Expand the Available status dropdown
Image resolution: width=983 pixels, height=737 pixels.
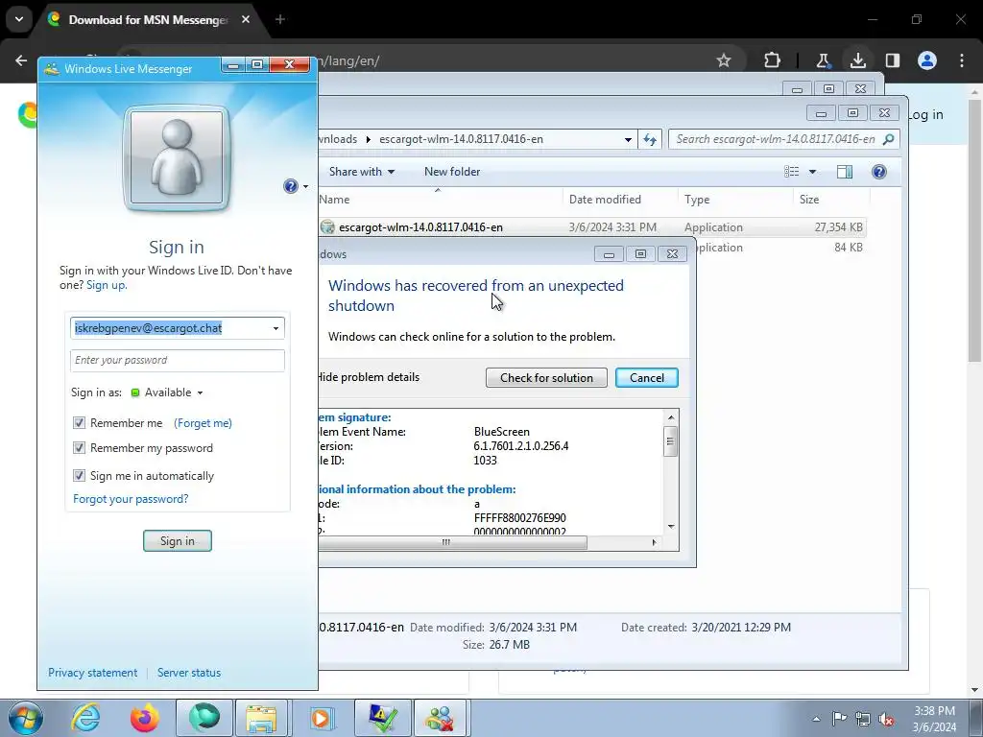(200, 392)
